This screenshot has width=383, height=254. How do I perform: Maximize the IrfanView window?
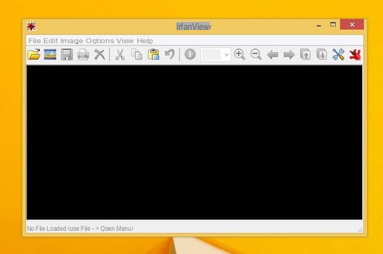333,24
